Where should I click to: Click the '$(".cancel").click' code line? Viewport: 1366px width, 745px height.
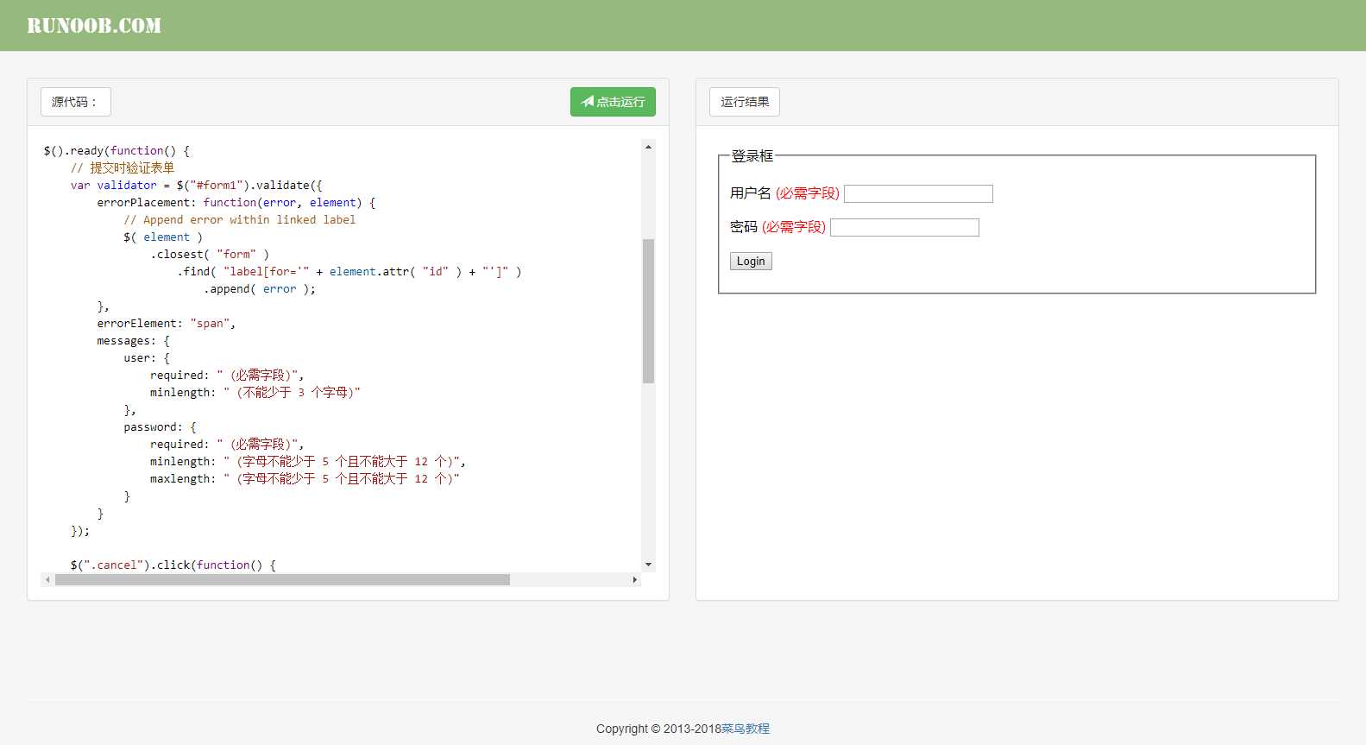(x=173, y=565)
